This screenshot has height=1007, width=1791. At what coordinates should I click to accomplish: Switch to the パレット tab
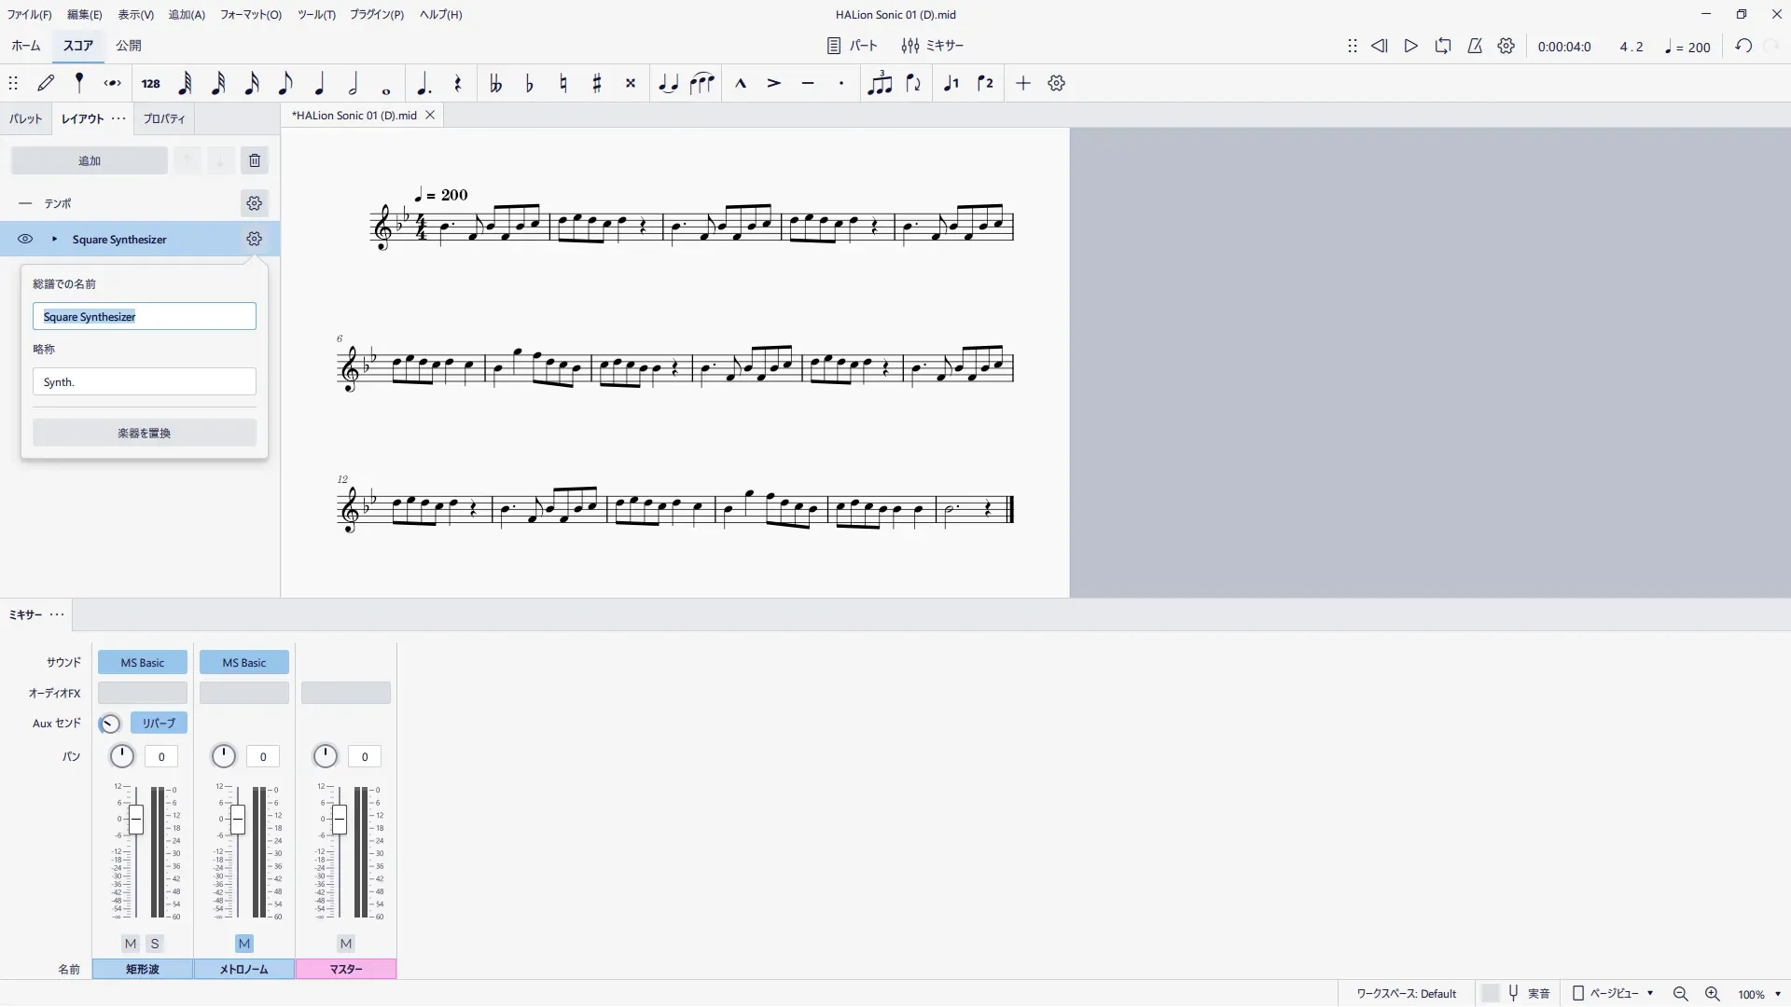point(26,119)
